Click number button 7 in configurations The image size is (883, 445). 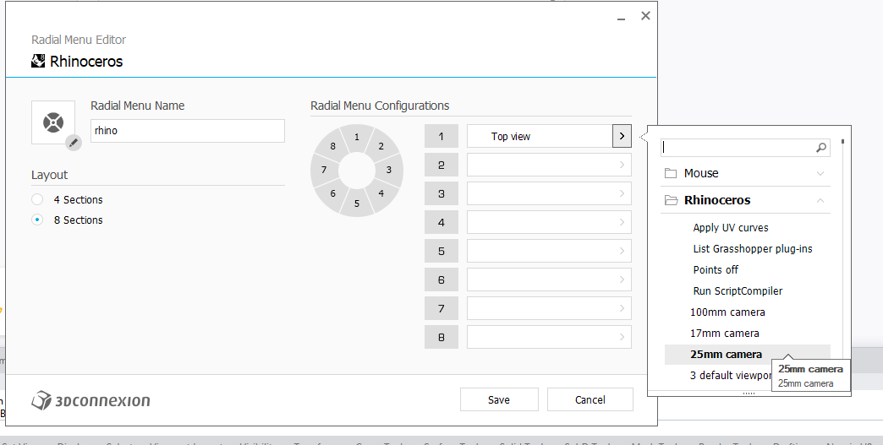click(x=441, y=308)
